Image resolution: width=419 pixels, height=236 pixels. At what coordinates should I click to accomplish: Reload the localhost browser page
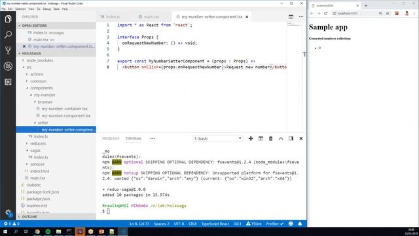tap(325, 13)
